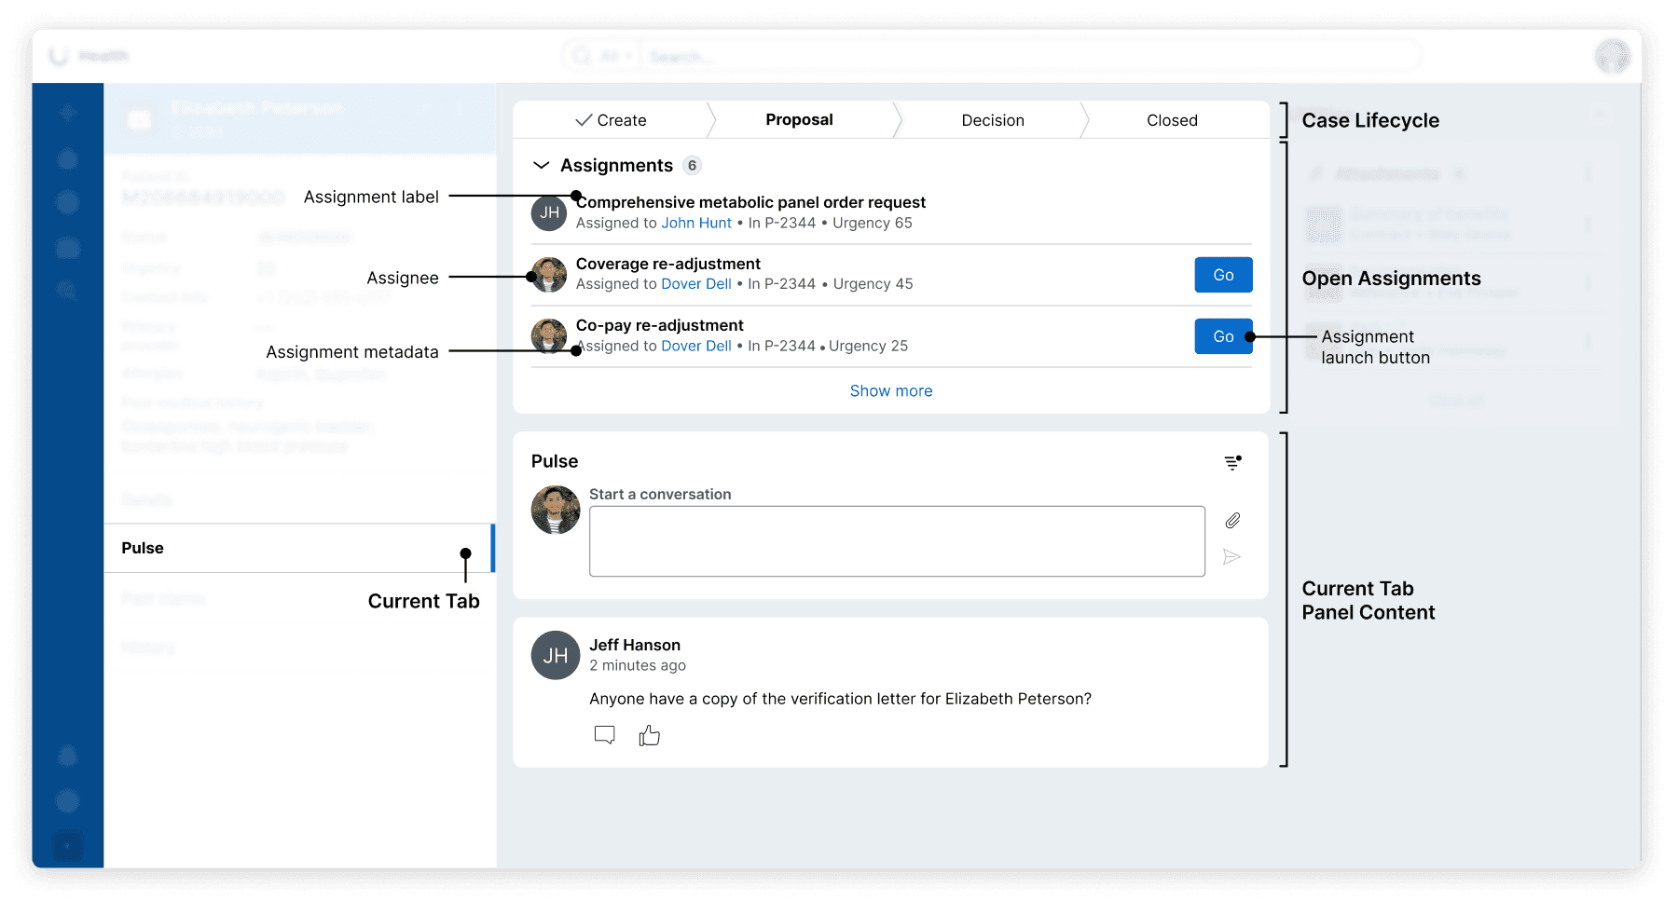
Task: Switch to the Closed lifecycle stage
Action: point(1172,120)
